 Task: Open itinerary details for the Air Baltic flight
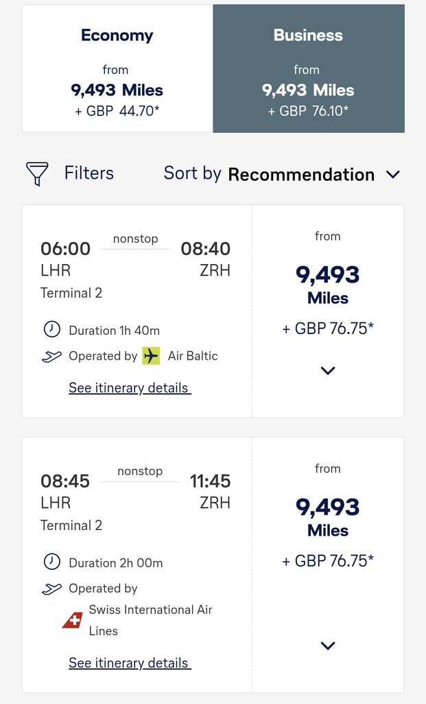130,388
